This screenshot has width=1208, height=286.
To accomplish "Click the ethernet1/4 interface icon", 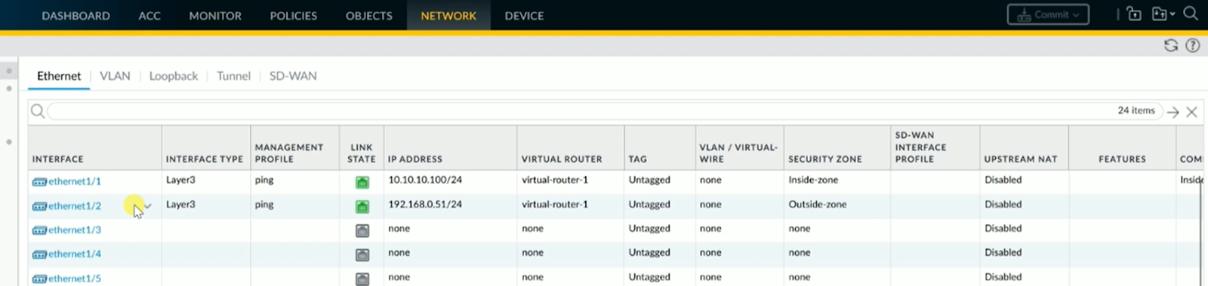I will [x=39, y=254].
